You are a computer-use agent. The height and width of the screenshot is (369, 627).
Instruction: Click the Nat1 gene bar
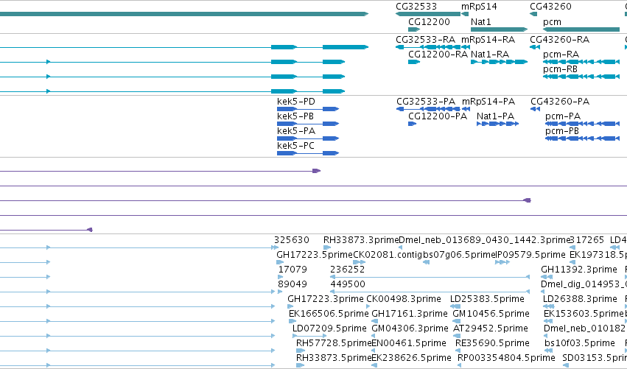(x=499, y=29)
